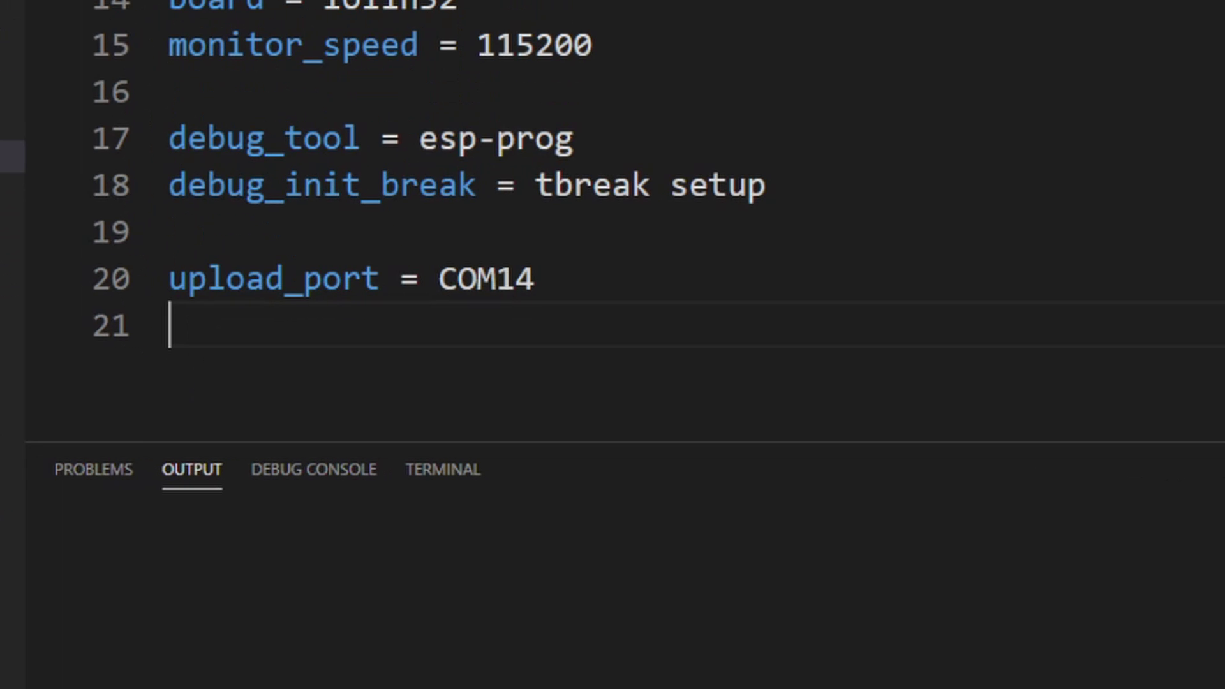Screen dimensions: 1225x689
Task: Click the debug_init_break property name
Action: tap(322, 185)
